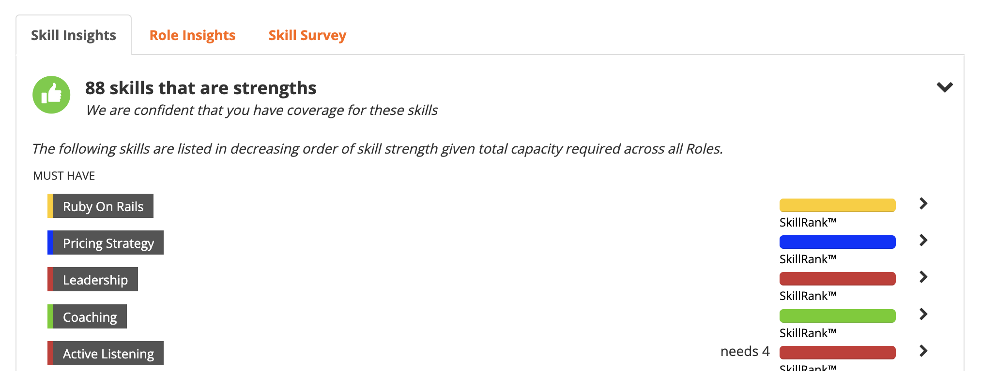Expand the Ruby On Rails row chevron
Screen dimensions: 981x371
tap(923, 203)
